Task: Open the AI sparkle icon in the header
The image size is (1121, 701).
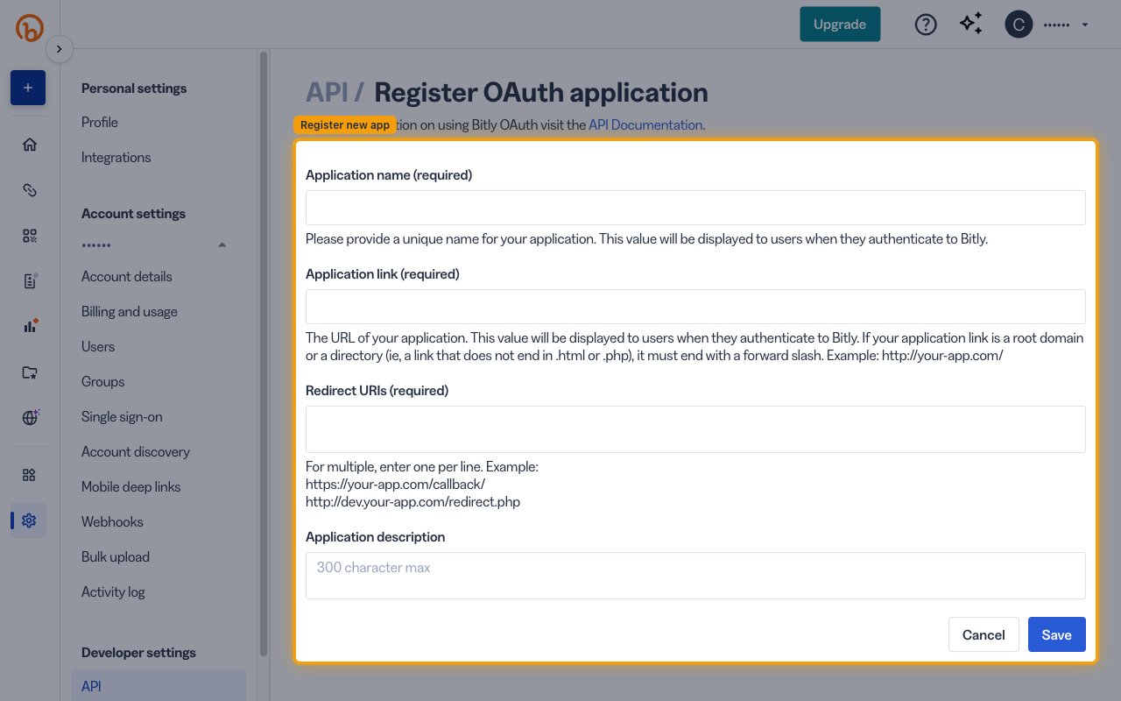Action: point(971,25)
